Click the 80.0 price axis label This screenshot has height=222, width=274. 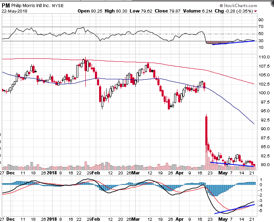pos(263,164)
